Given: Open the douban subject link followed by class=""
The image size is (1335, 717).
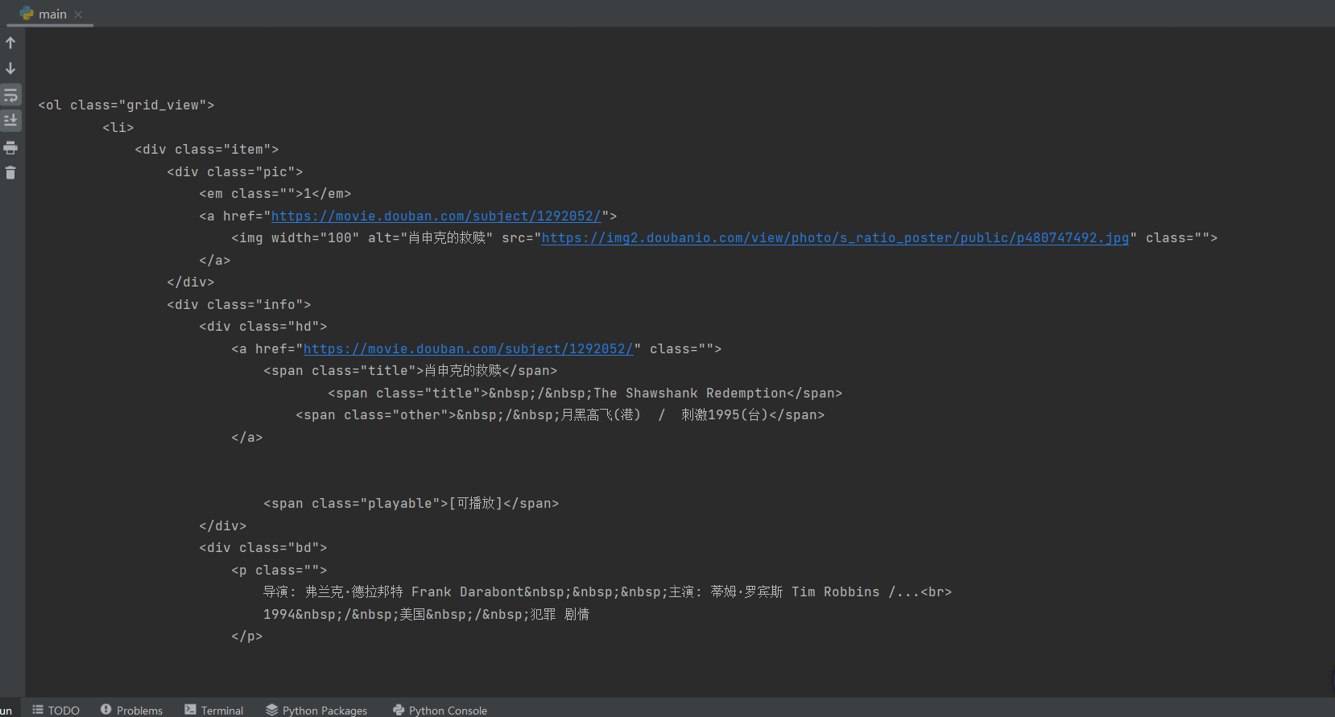Looking at the screenshot, I should tap(469, 348).
